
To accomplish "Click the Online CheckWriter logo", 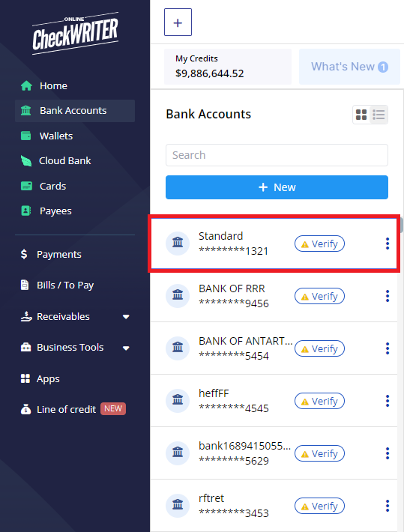I will pyautogui.click(x=76, y=34).
